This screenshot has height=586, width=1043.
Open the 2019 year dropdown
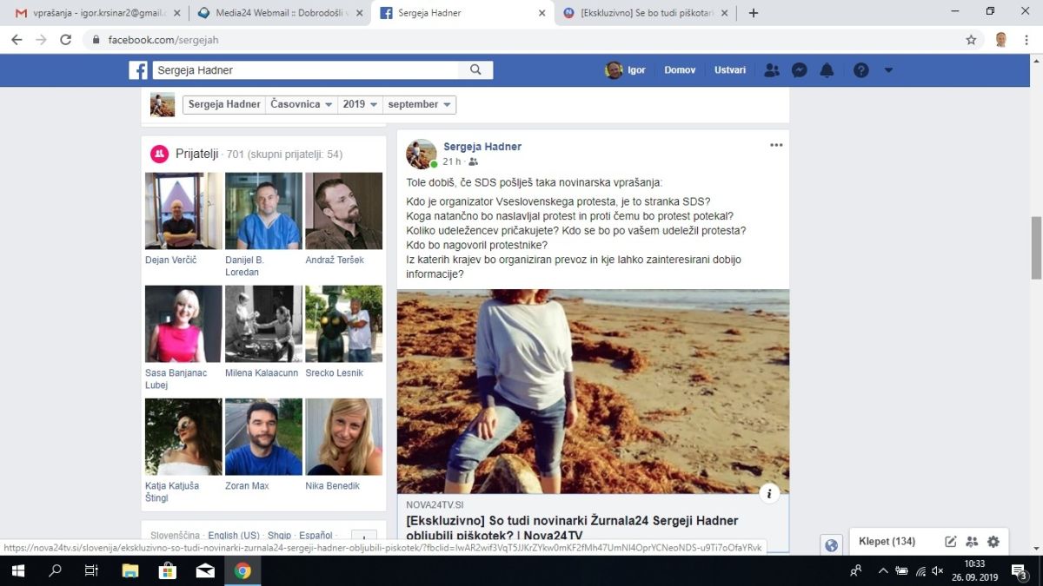click(x=360, y=104)
